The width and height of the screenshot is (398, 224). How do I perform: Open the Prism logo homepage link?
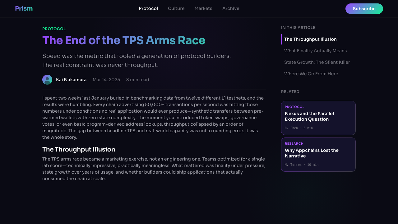coord(24,8)
